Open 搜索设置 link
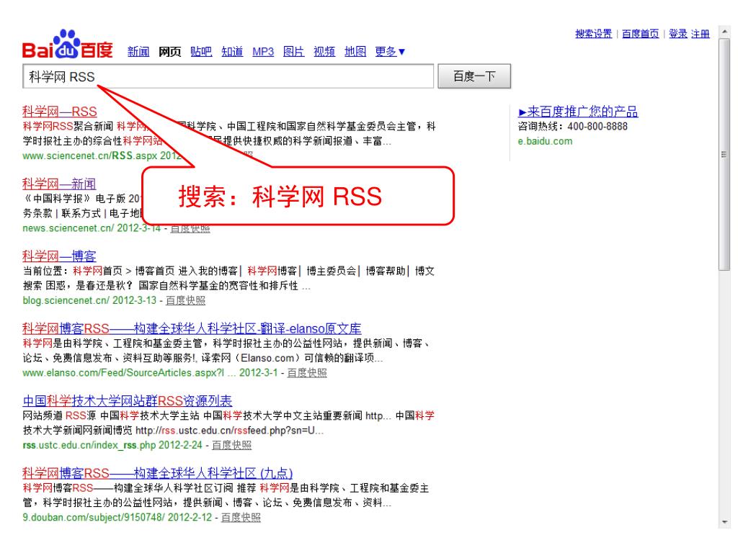This screenshot has width=738, height=553. (x=594, y=34)
